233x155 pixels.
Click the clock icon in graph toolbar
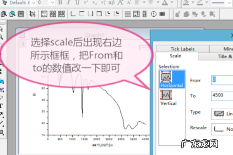click(x=154, y=14)
